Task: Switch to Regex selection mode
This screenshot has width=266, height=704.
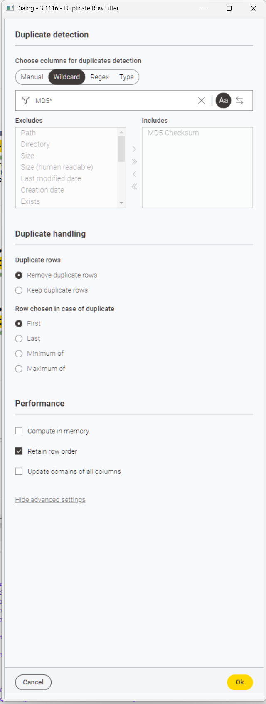Action: (x=100, y=77)
